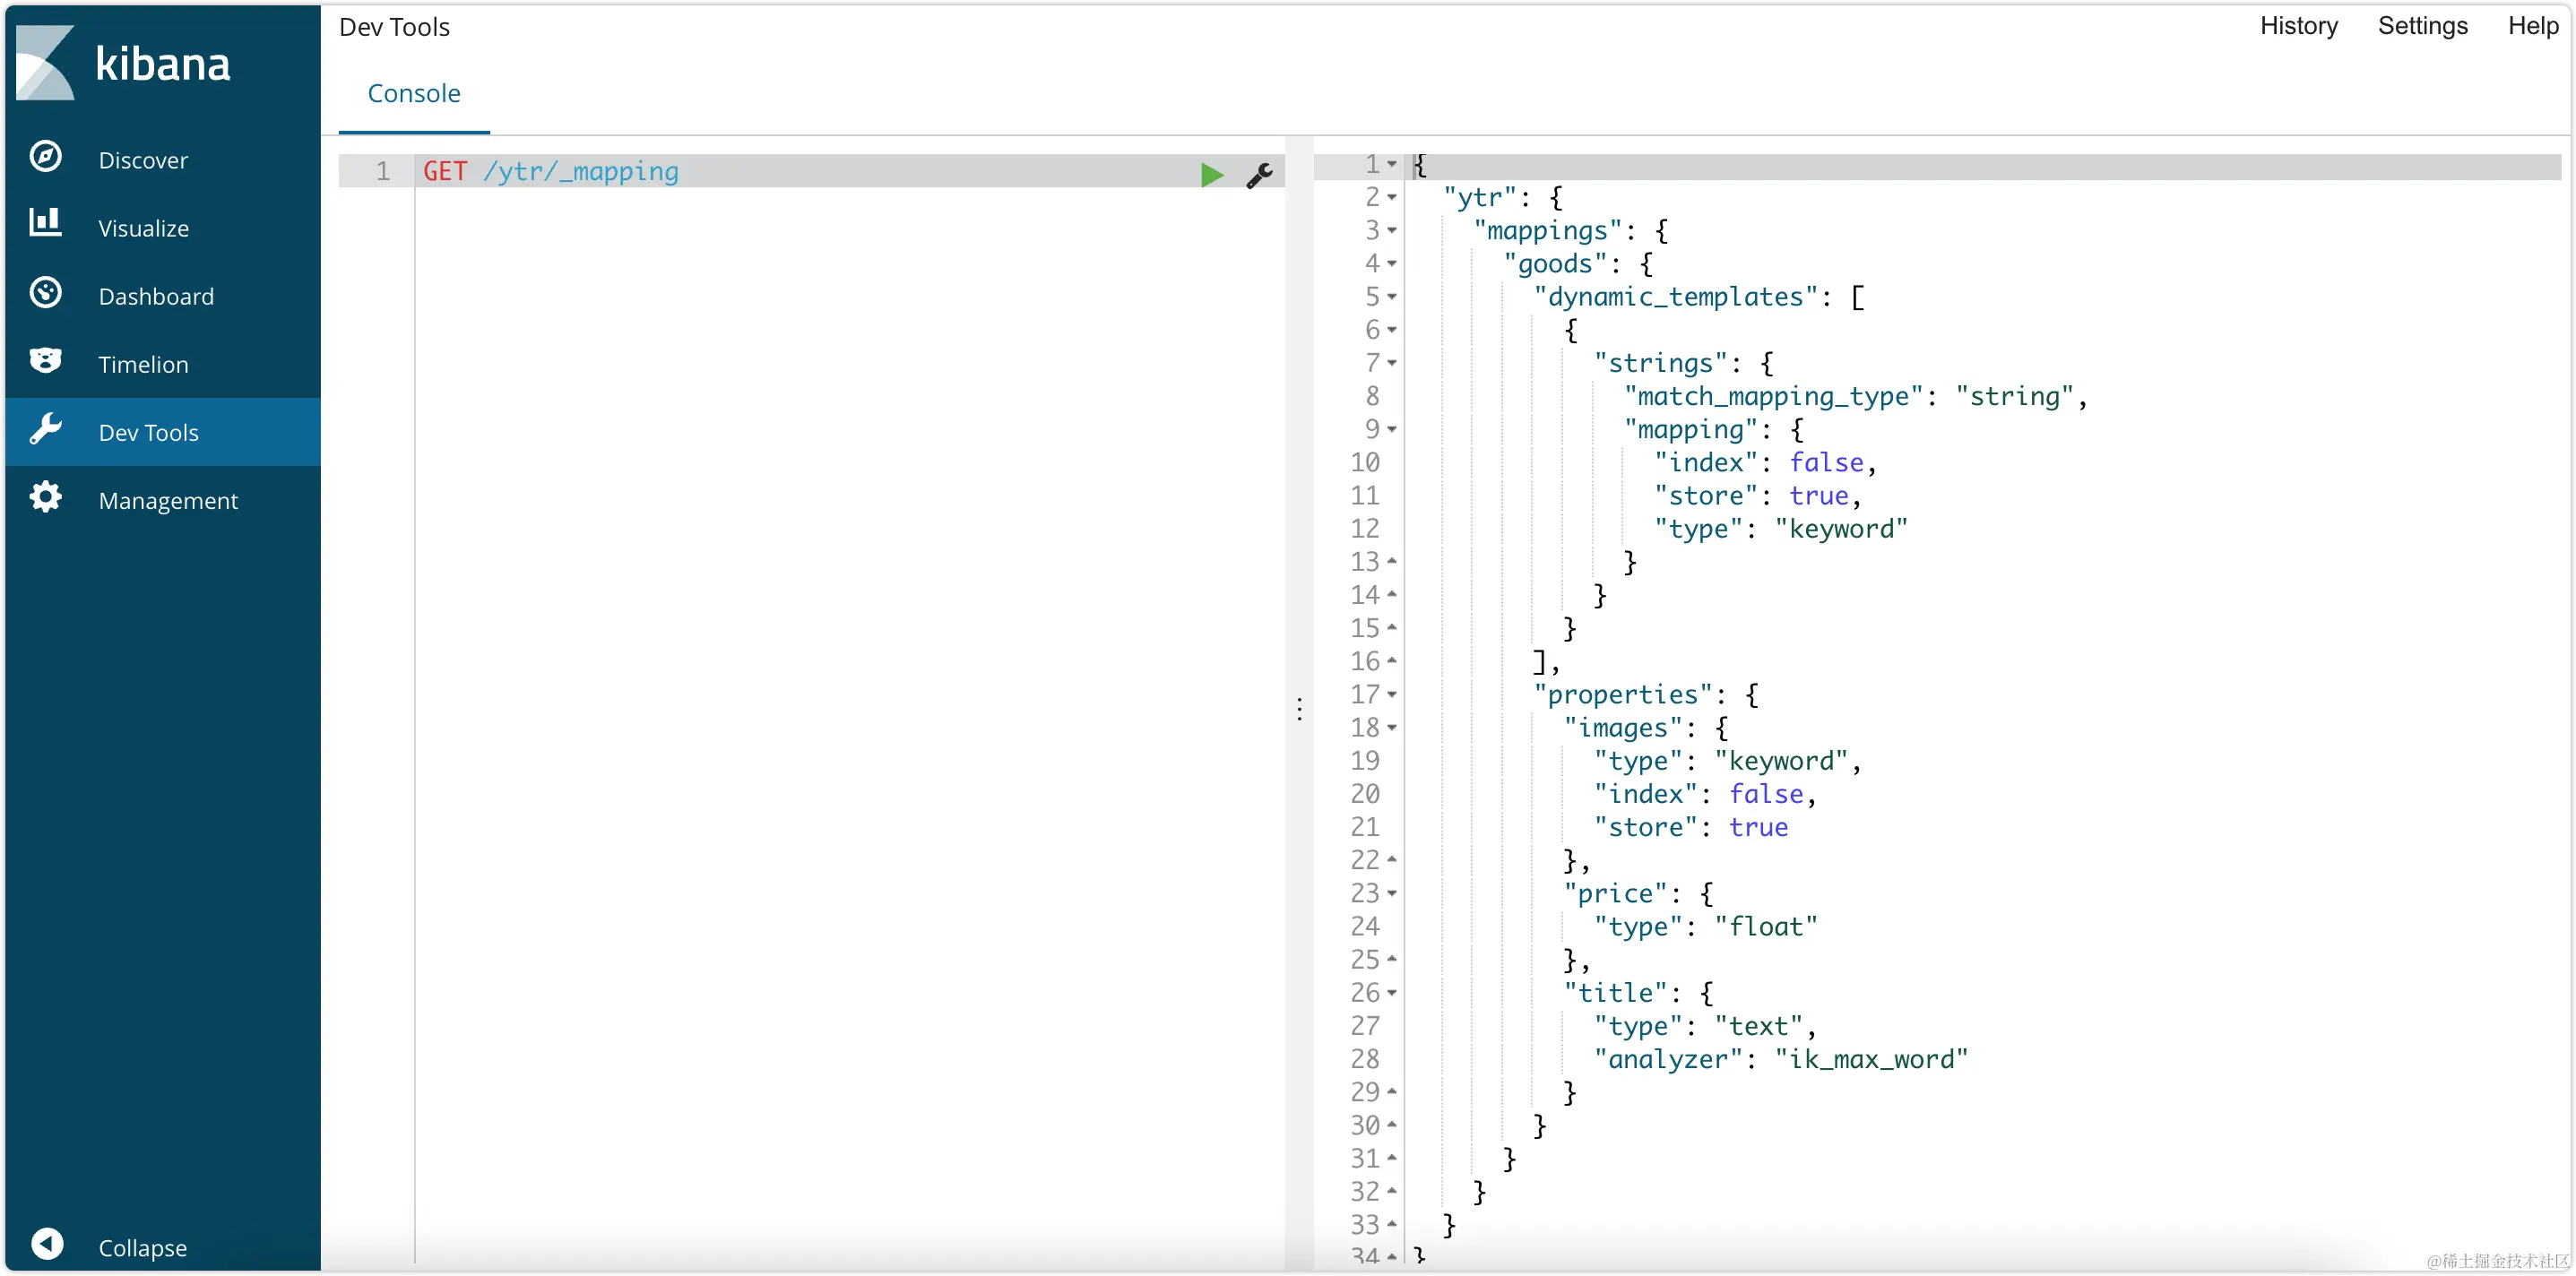Fold "dynamic_templates" array on line 5
The image size is (2576, 1276).
(1392, 297)
